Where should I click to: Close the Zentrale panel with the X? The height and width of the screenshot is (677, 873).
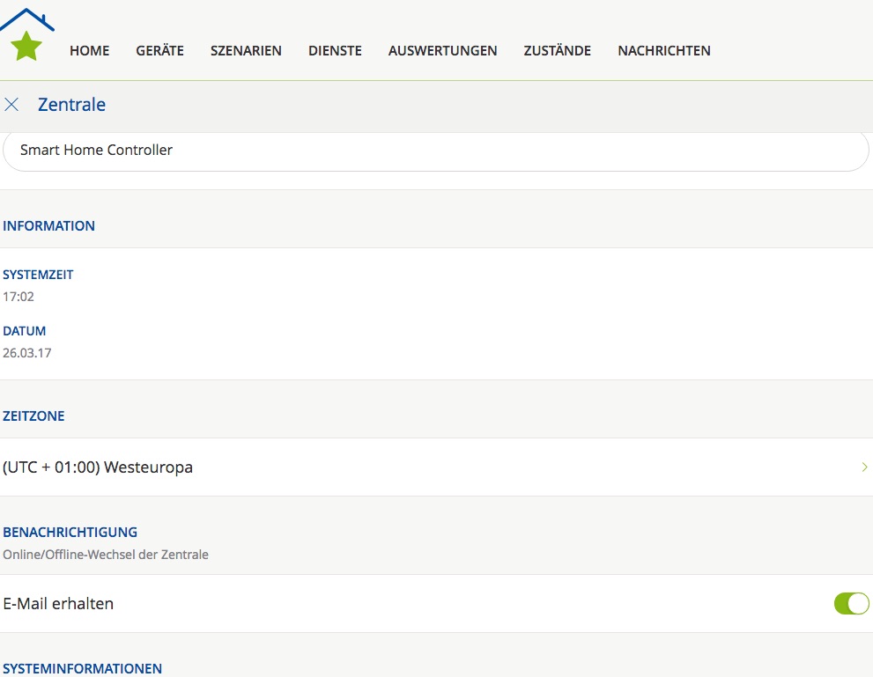pyautogui.click(x=11, y=105)
